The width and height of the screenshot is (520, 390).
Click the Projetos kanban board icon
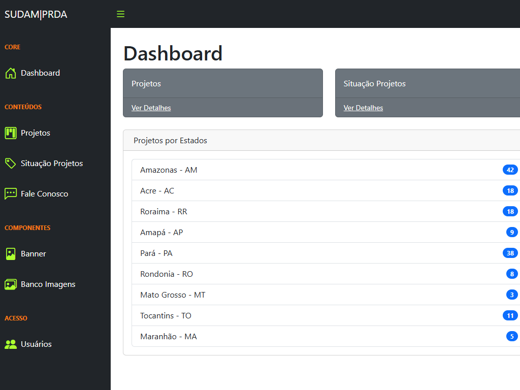(x=11, y=133)
